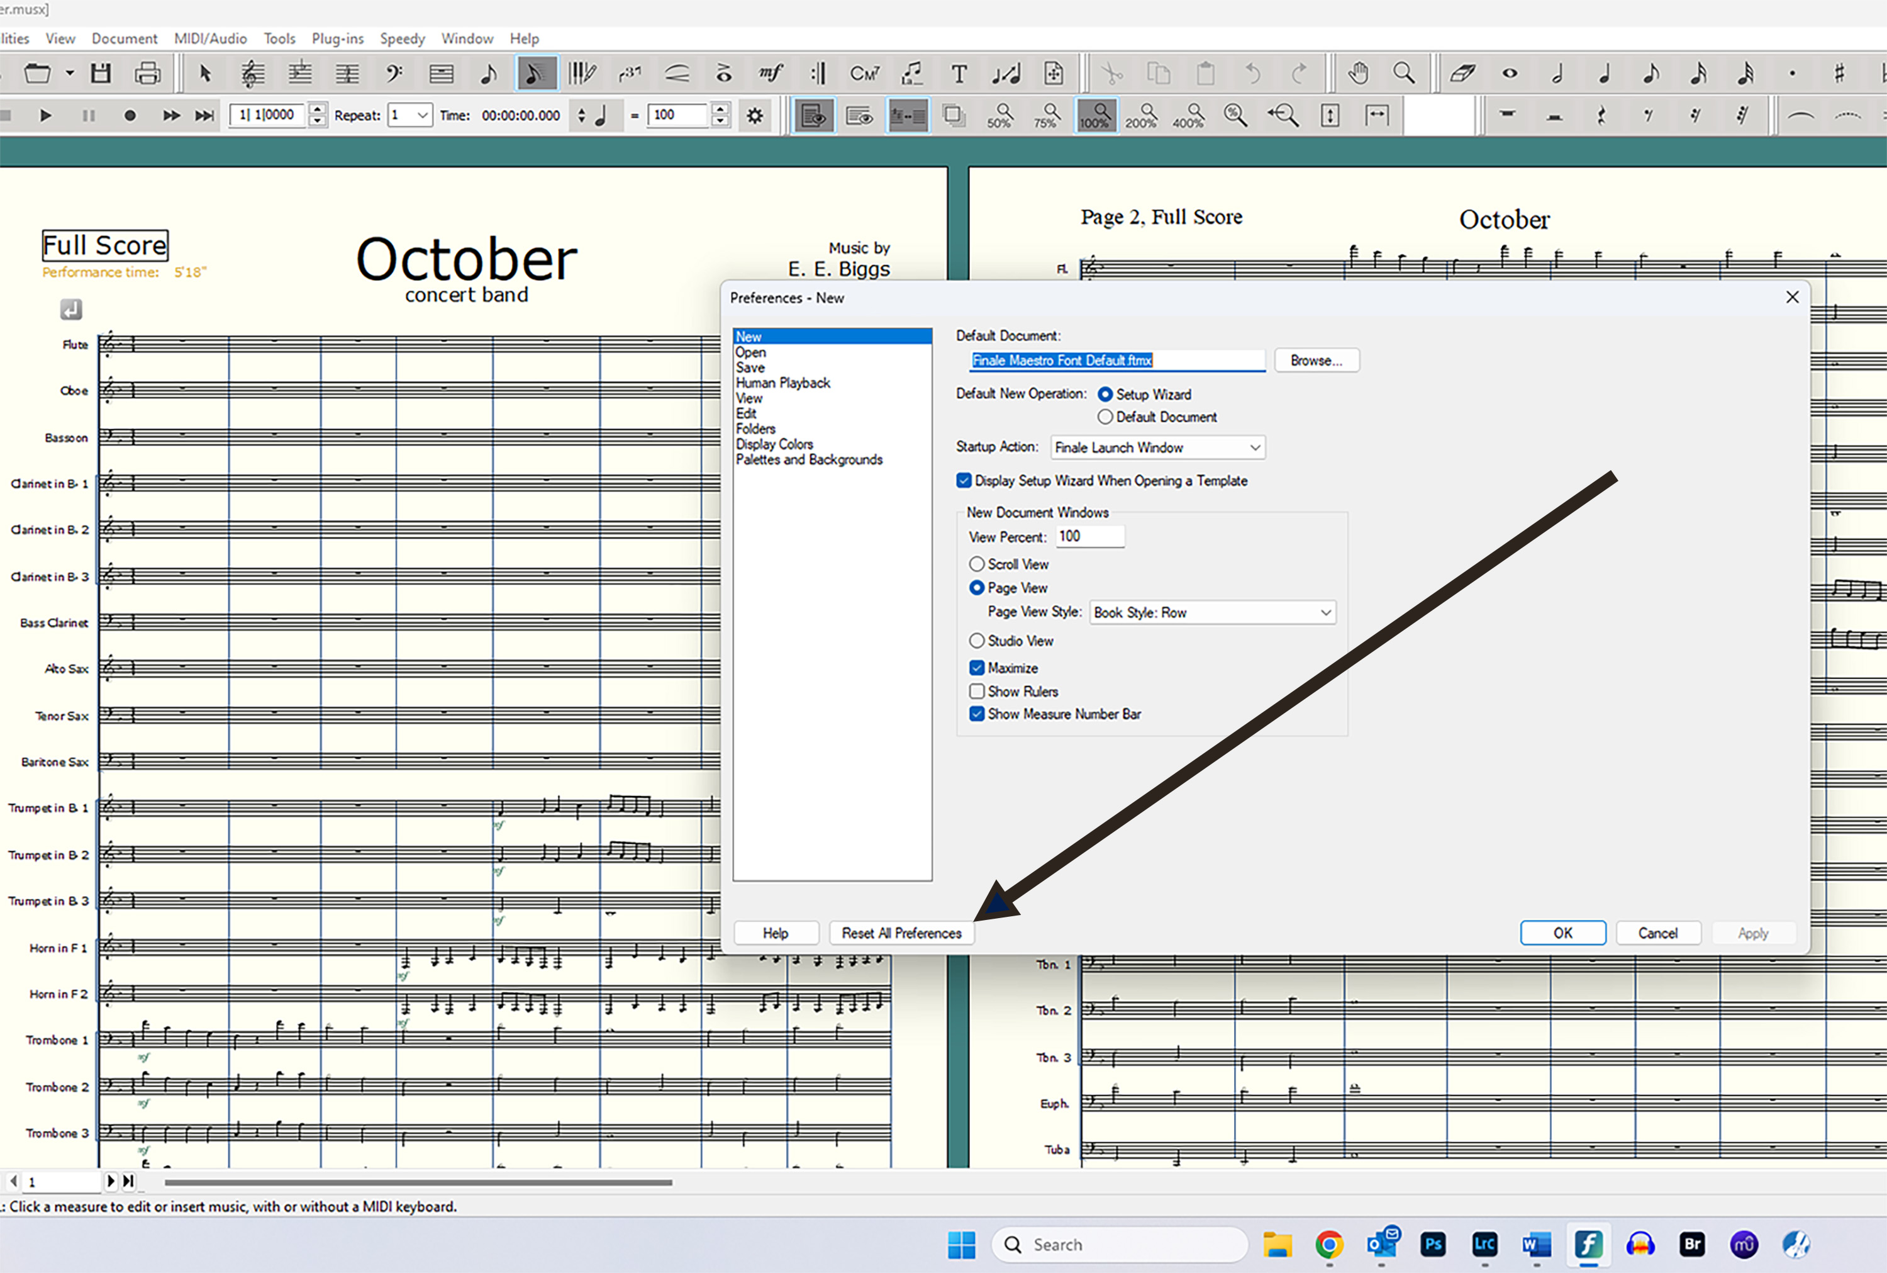The height and width of the screenshot is (1273, 1887).
Task: Open the Startup Action dropdown
Action: click(1157, 447)
